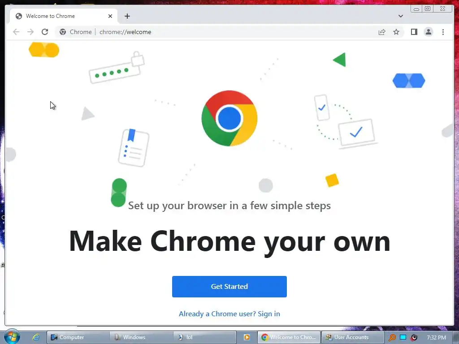Image resolution: width=459 pixels, height=344 pixels.
Task: Bookmark this tab with the star icon
Action: [x=396, y=32]
